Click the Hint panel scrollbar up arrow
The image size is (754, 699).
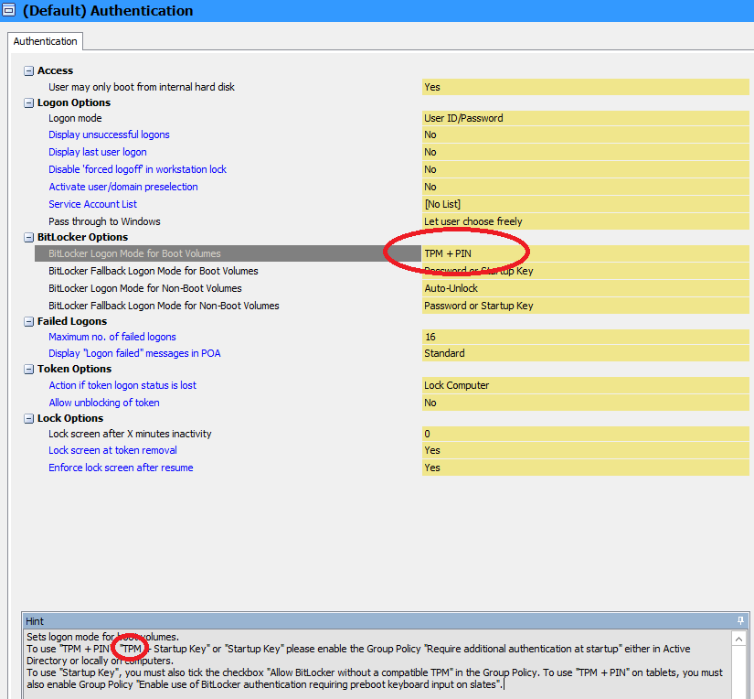pos(738,639)
